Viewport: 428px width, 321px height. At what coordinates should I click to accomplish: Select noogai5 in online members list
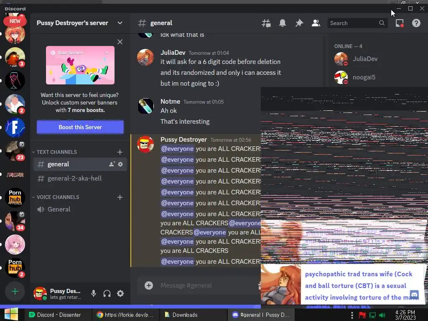click(x=364, y=77)
